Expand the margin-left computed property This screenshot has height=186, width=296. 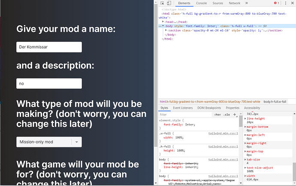(245, 135)
